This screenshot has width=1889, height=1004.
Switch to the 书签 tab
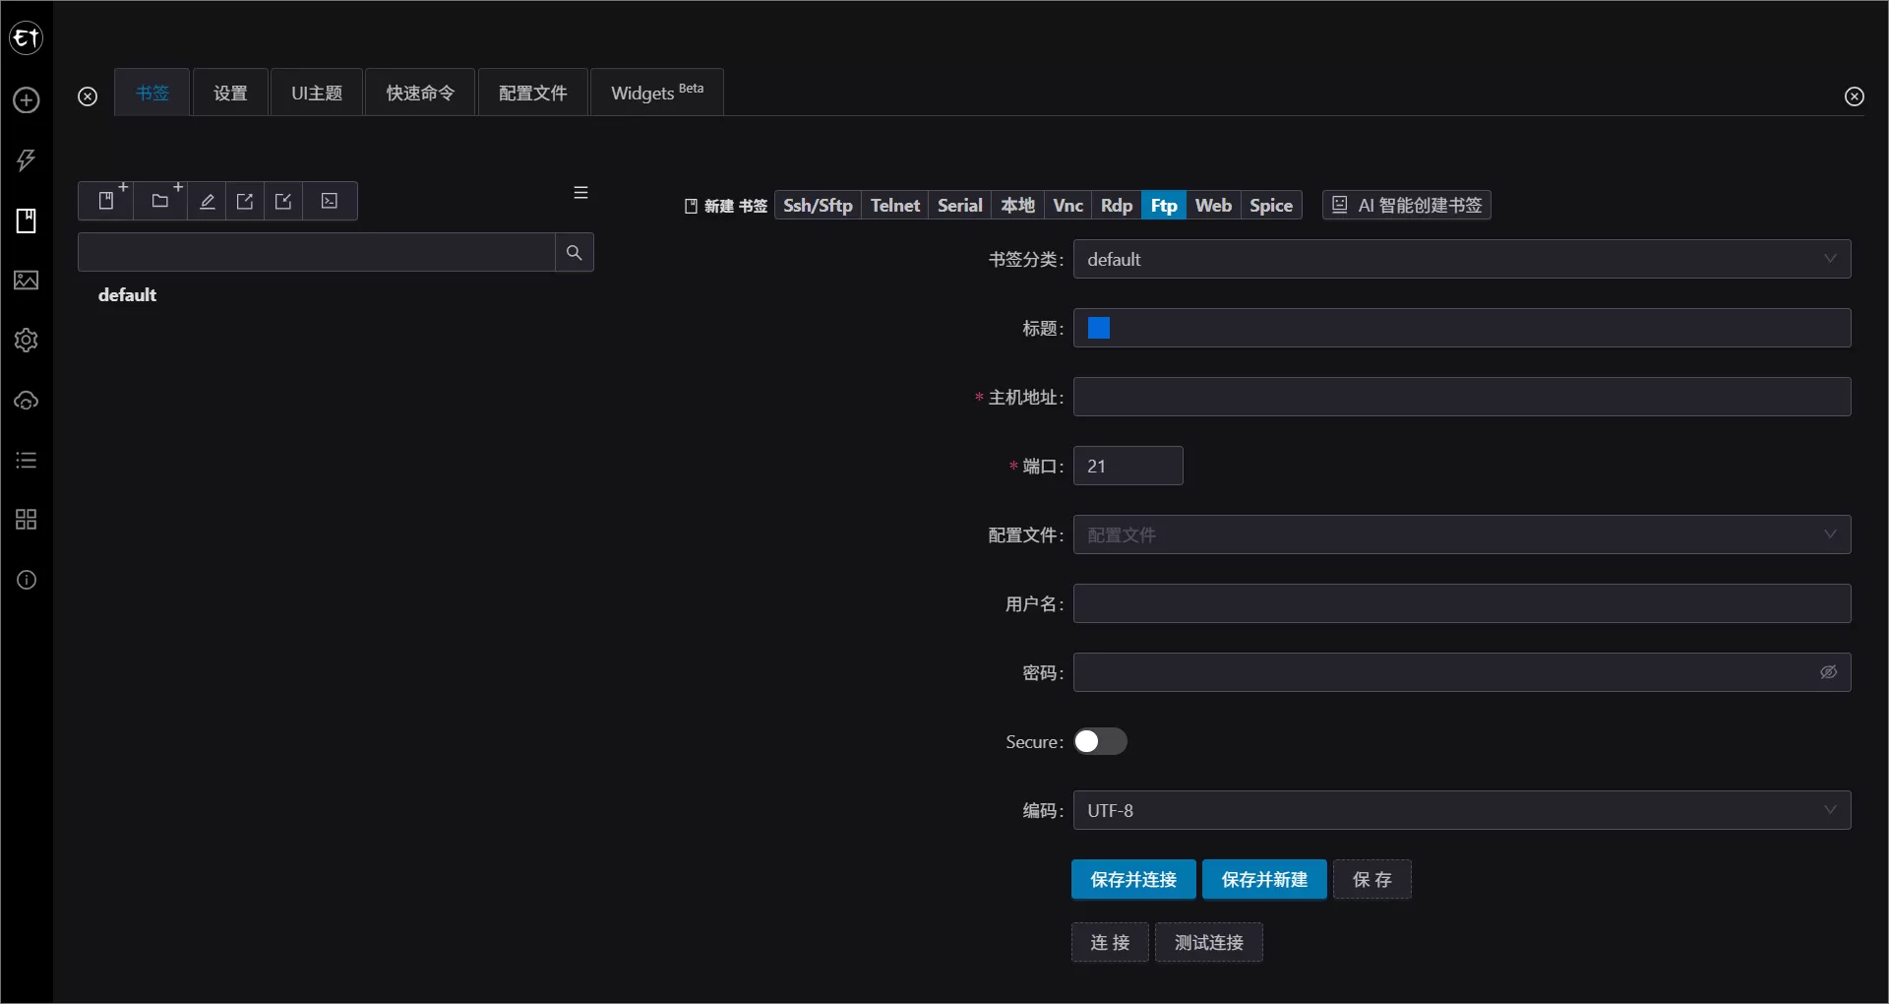point(152,93)
